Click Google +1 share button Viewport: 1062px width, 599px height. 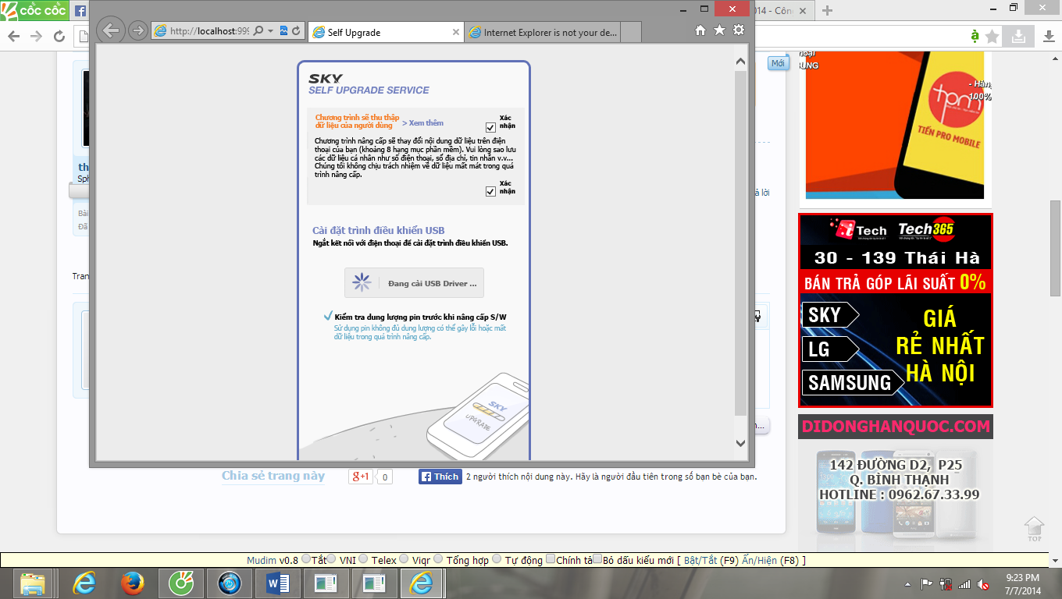360,477
